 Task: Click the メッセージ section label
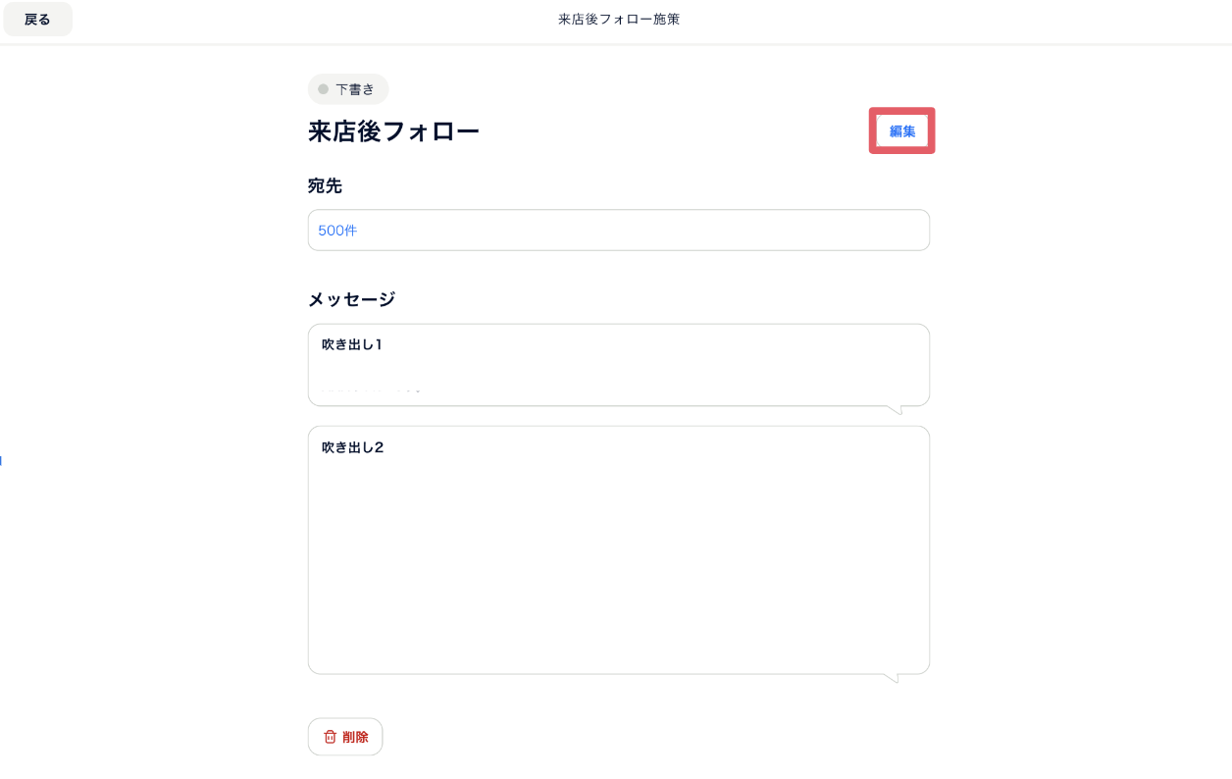coord(351,299)
